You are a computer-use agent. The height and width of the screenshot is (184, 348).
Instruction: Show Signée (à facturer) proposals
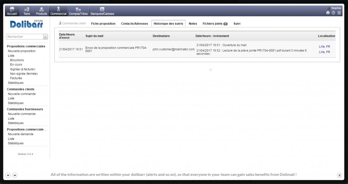pos(23,69)
